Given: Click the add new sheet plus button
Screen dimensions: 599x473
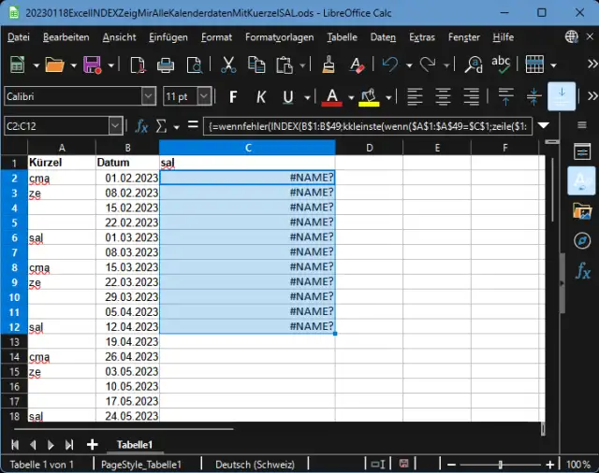Looking at the screenshot, I should 92,444.
